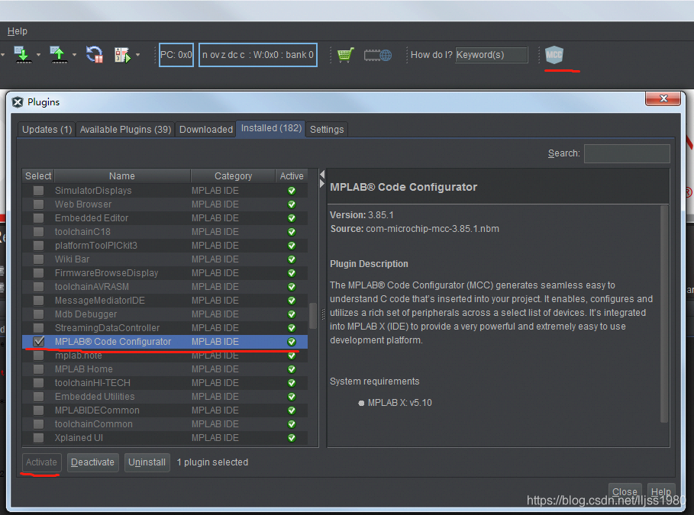694x515 pixels.
Task: Click active status icon for SimulatorDisplays row
Action: click(292, 191)
